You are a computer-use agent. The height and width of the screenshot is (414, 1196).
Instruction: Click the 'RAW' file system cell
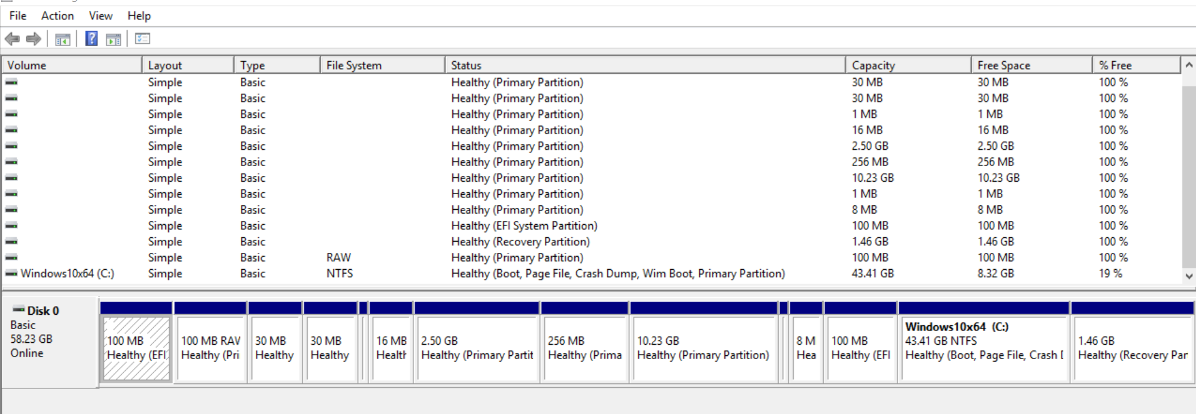click(338, 257)
